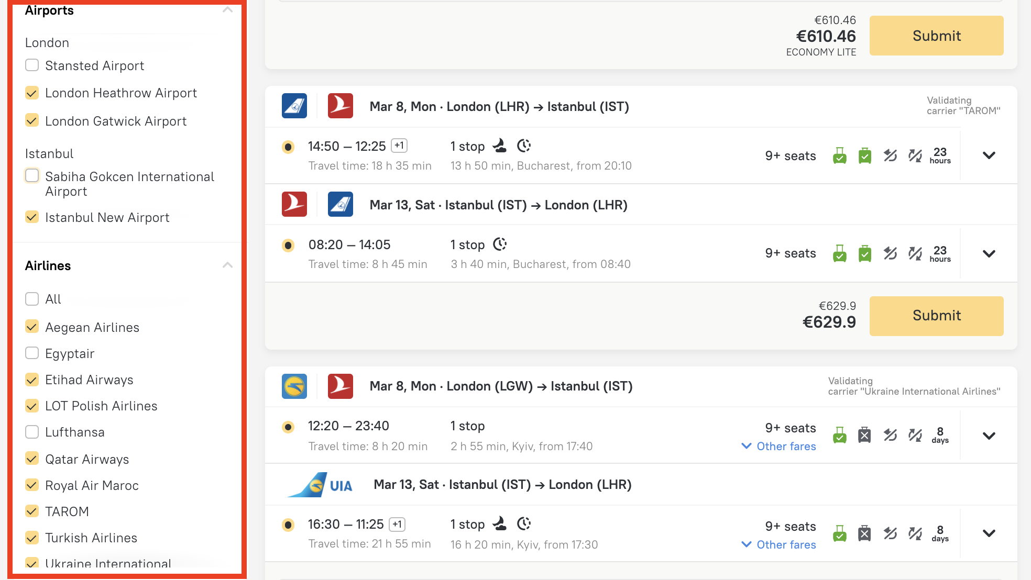Select 16:30 – 11:25 flight radio button
Image resolution: width=1031 pixels, height=580 pixels.
[288, 525]
